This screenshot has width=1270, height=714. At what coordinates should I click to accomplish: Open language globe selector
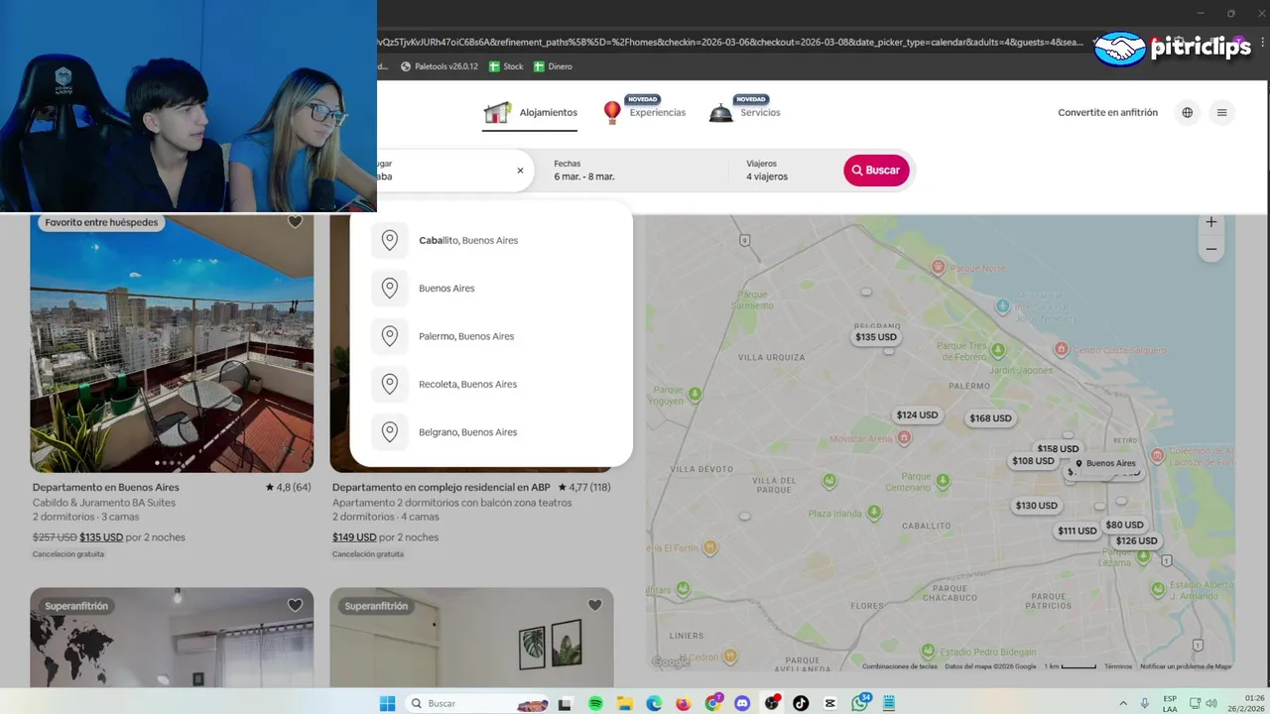point(1187,113)
